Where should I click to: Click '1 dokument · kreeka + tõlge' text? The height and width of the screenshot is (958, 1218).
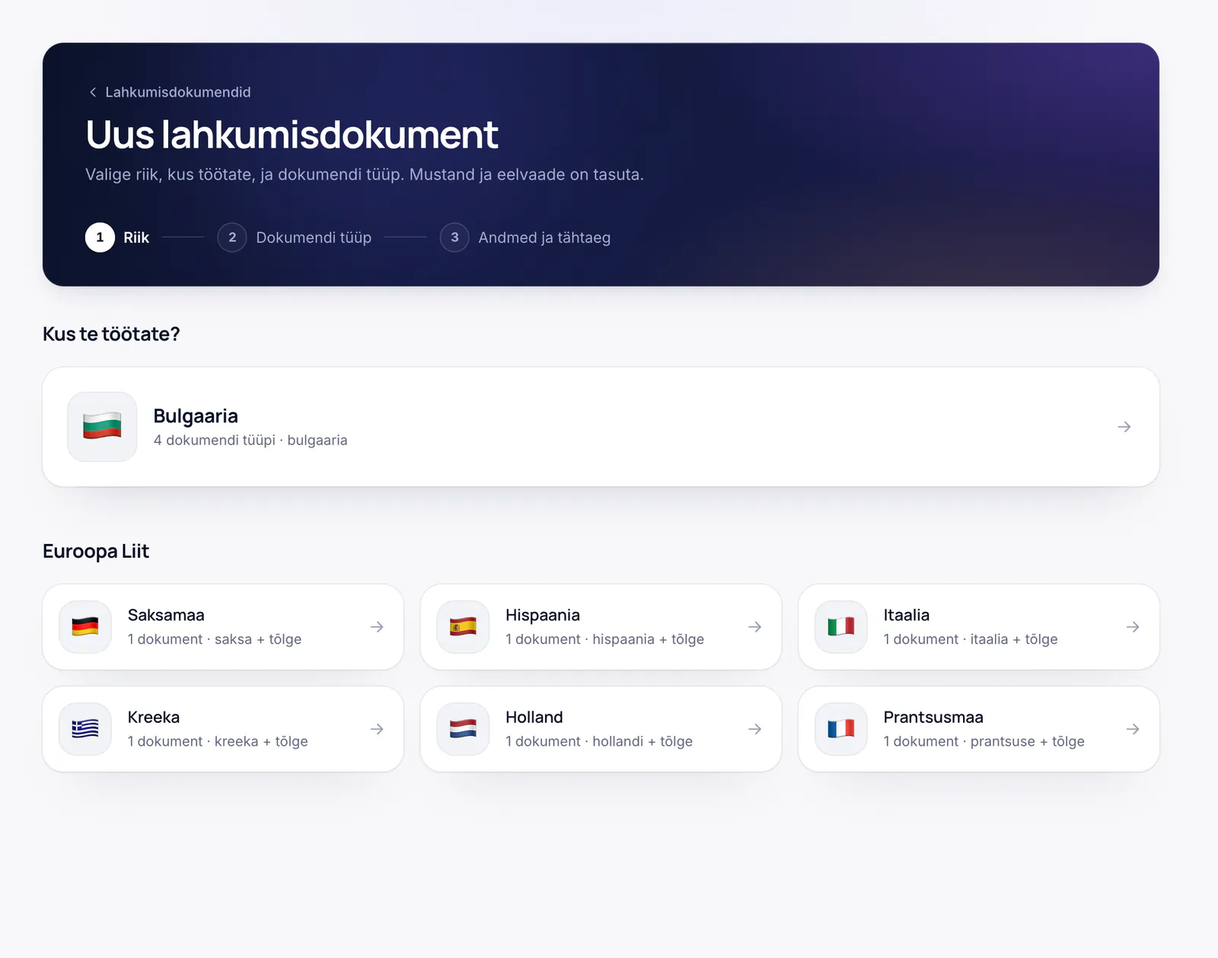218,741
